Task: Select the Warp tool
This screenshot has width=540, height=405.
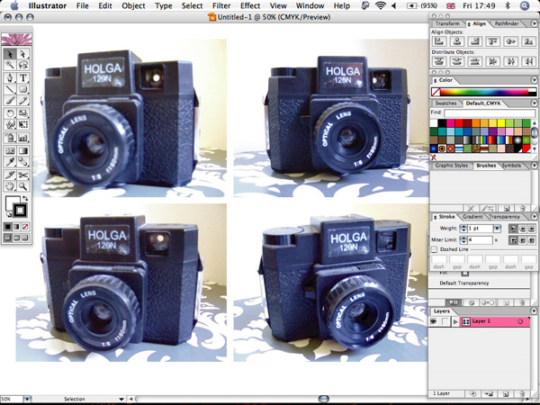Action: [x=10, y=124]
